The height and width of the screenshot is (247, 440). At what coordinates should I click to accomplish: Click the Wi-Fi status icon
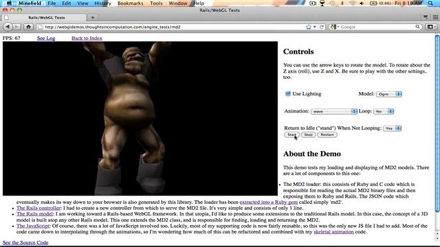[353, 3]
